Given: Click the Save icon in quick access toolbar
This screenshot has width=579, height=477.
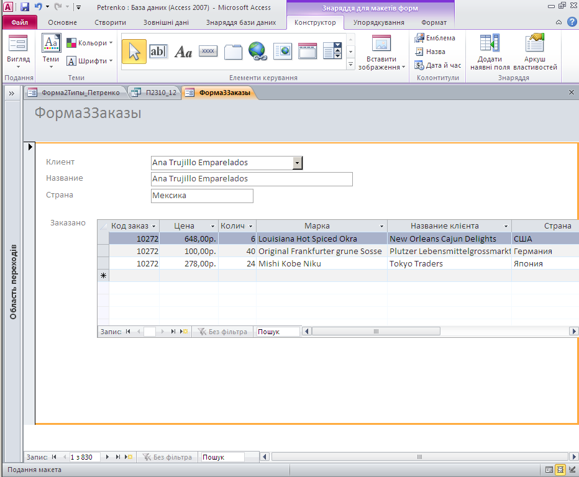Looking at the screenshot, I should 25,7.
